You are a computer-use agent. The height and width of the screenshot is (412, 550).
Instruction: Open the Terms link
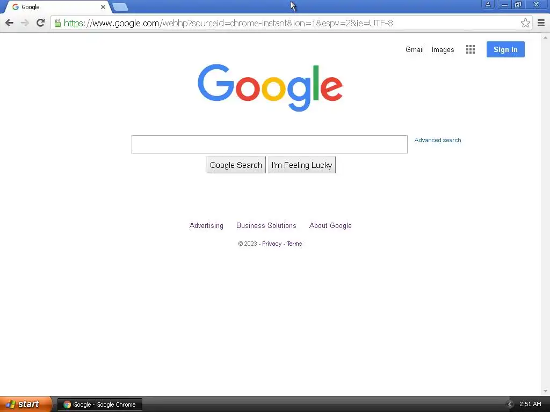294,244
